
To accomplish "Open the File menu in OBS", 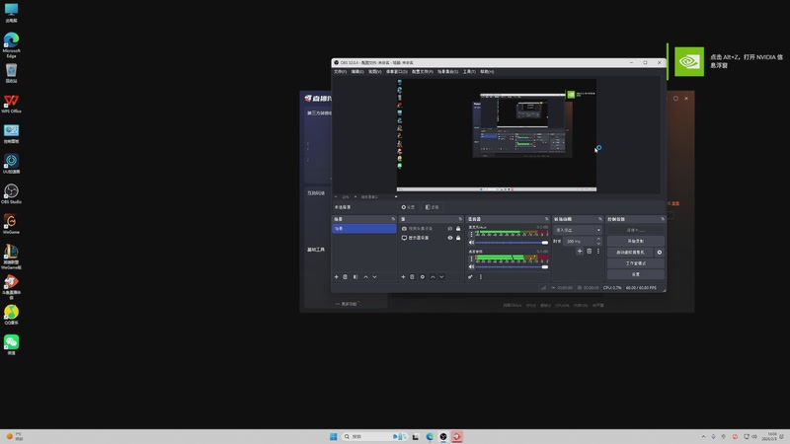I will coord(340,71).
